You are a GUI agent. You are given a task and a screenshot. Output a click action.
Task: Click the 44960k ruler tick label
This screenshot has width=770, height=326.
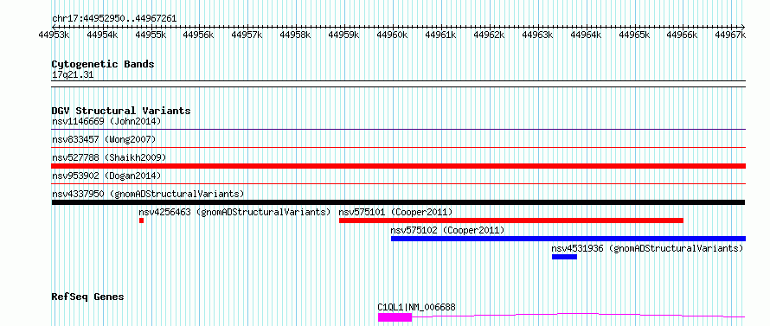tap(393, 35)
